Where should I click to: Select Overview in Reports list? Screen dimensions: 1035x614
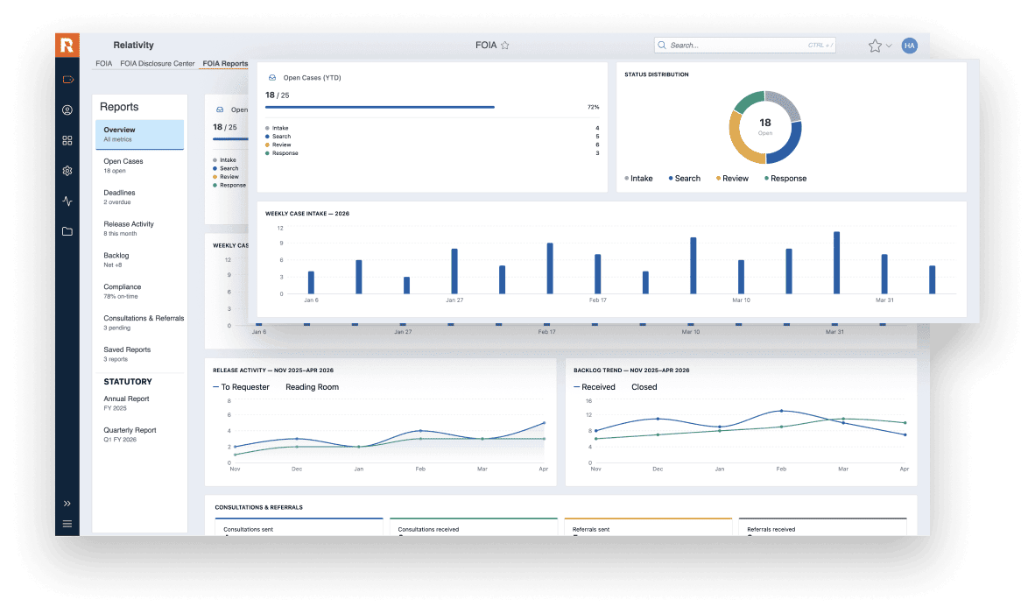point(140,135)
